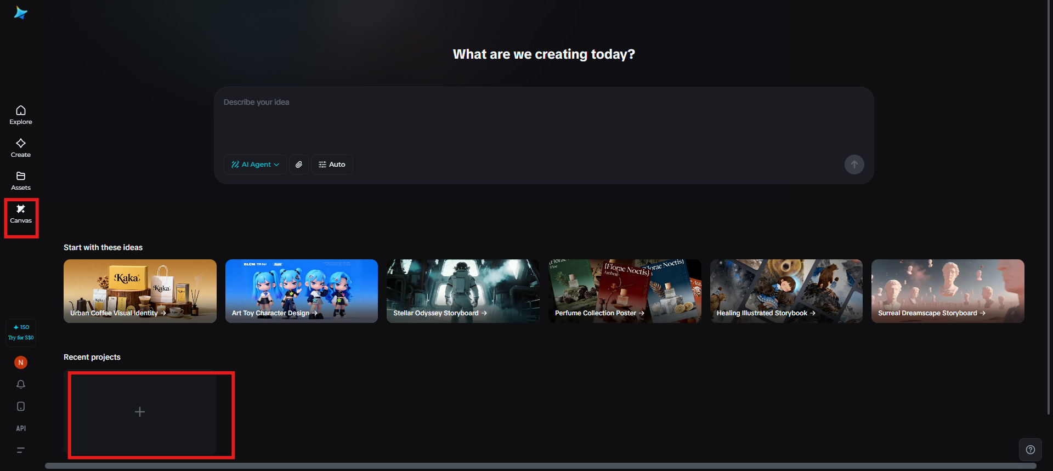Click the 150 credits Try for S$0 badge
The image size is (1053, 471).
pos(21,332)
